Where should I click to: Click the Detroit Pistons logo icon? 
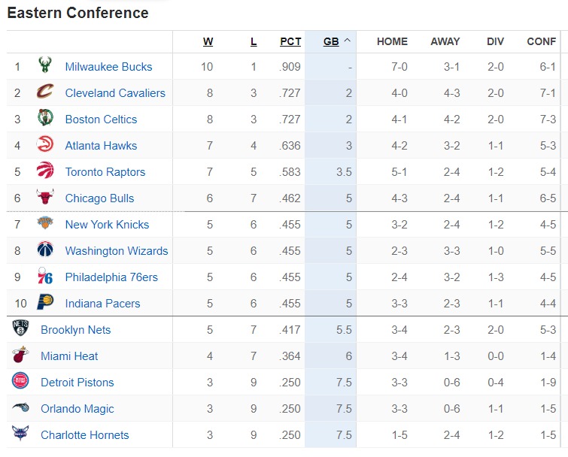point(20,380)
